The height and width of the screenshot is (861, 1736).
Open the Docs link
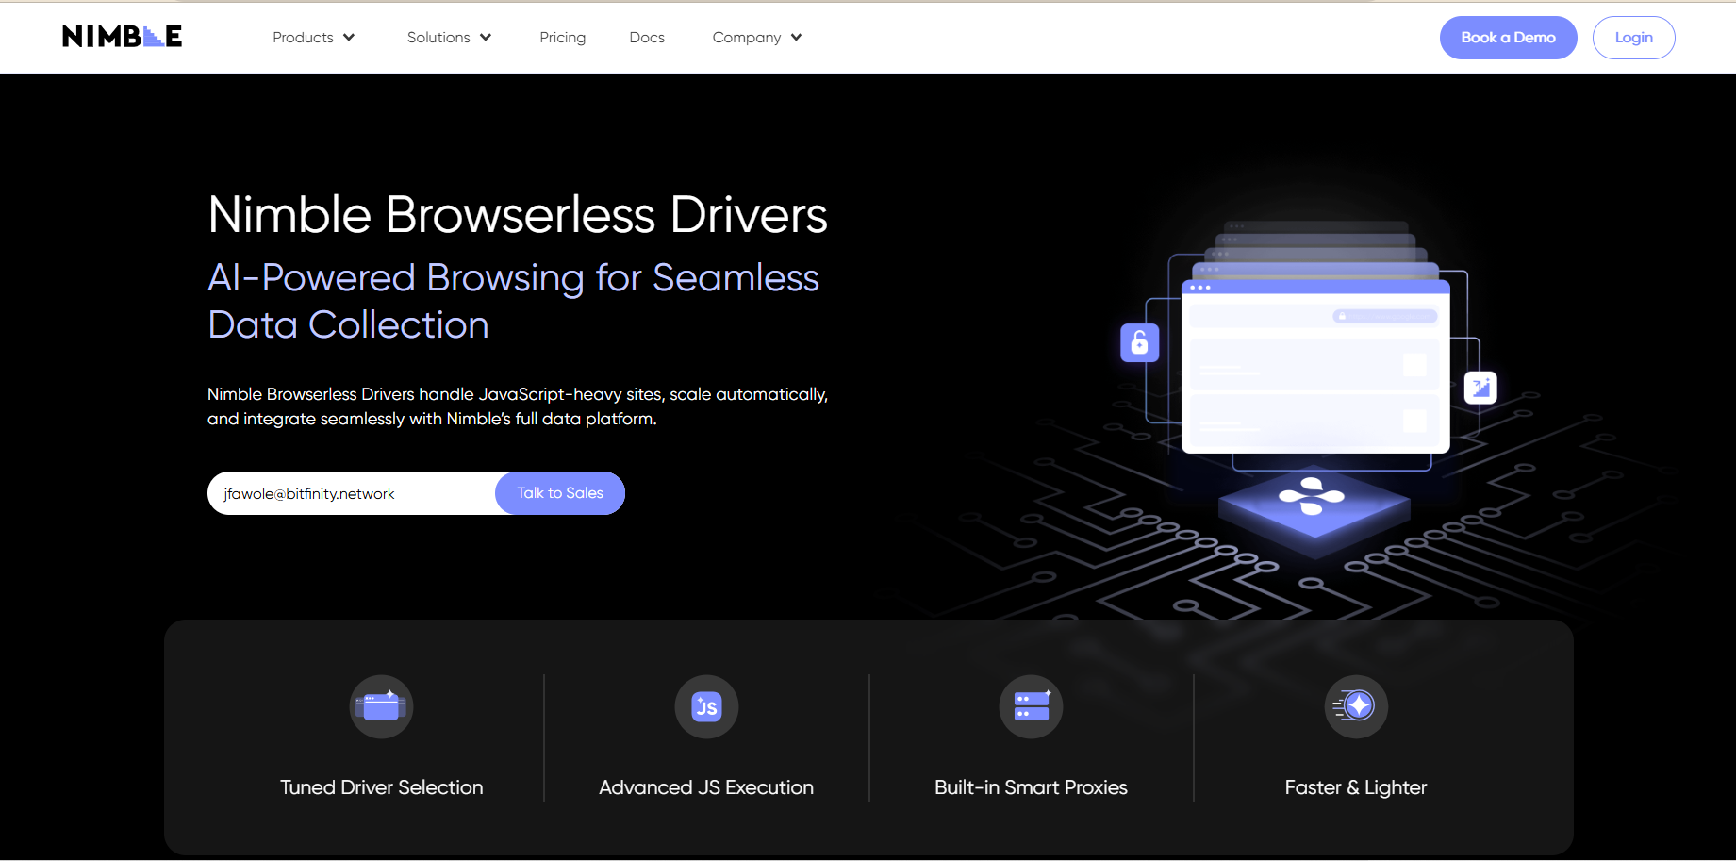[647, 38]
